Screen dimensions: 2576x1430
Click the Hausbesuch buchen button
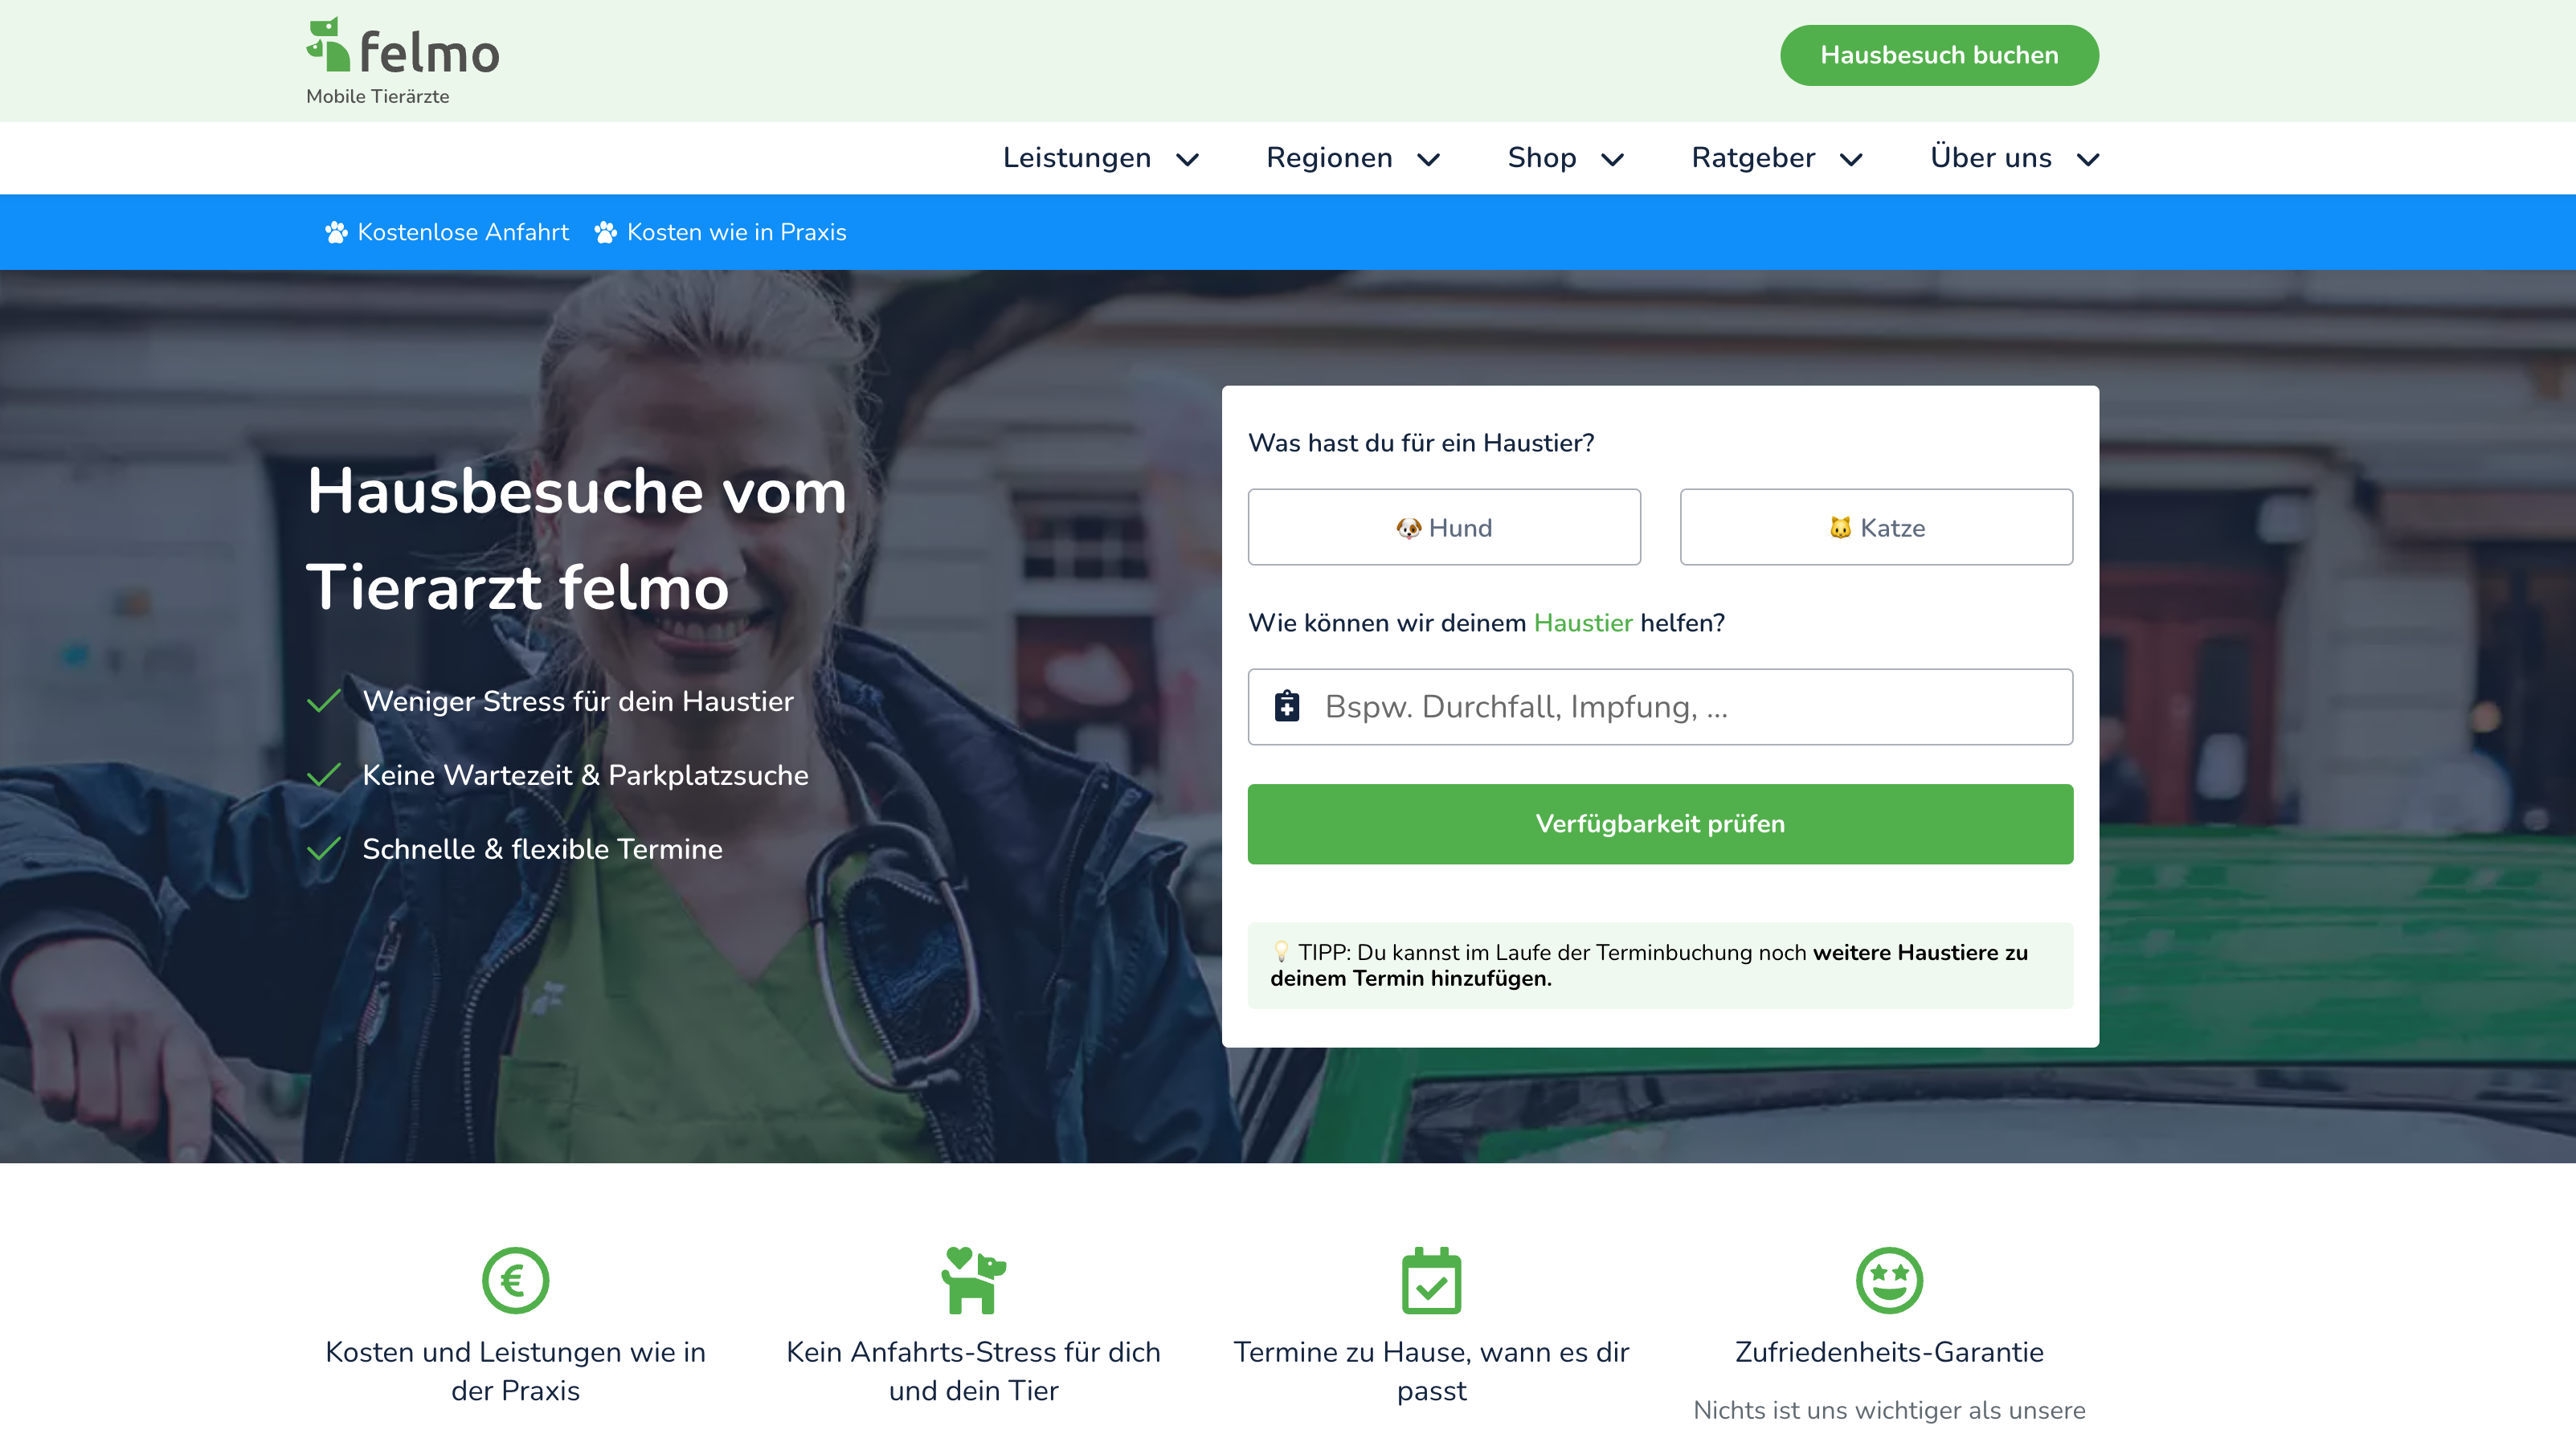click(x=1938, y=55)
